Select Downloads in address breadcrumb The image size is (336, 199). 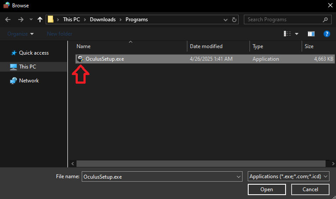click(x=103, y=20)
